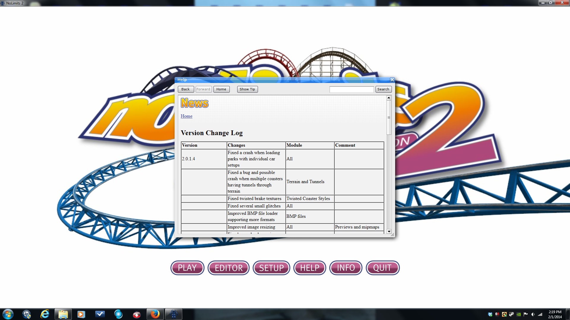Focus the Help search text field
This screenshot has height=320, width=570.
(351, 89)
